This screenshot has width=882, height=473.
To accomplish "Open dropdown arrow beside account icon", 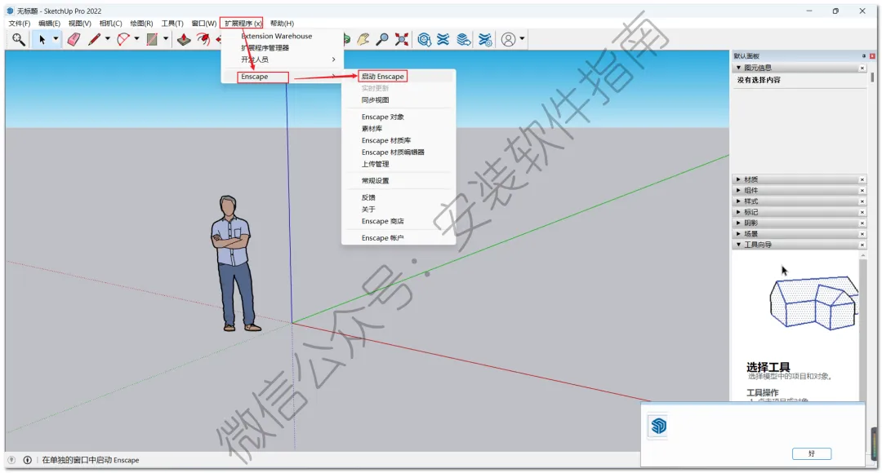I will (x=522, y=39).
